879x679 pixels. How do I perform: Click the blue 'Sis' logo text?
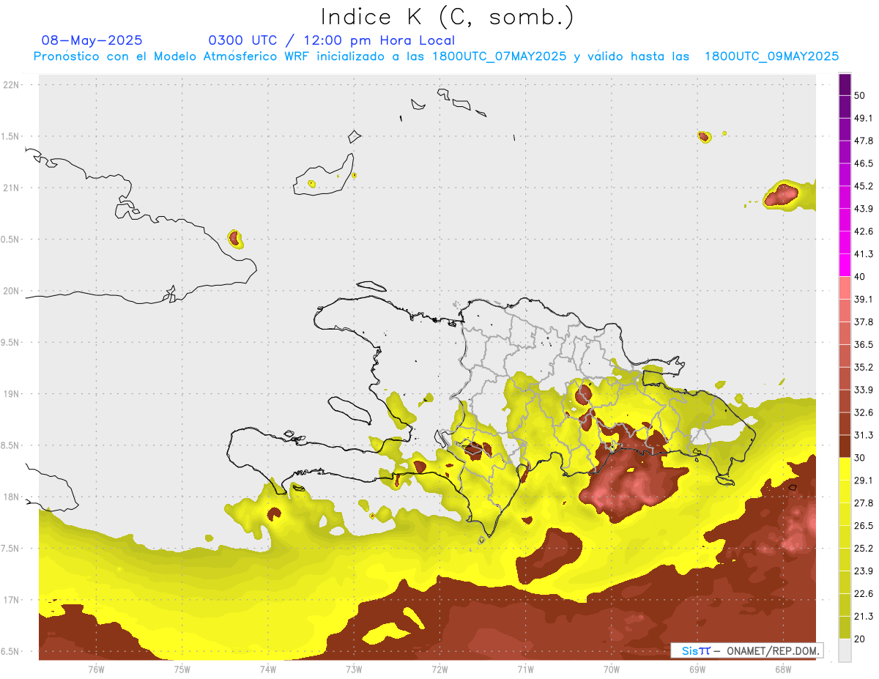pos(689,650)
